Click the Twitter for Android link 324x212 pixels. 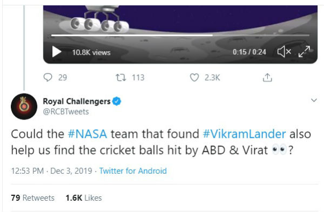pos(133,171)
